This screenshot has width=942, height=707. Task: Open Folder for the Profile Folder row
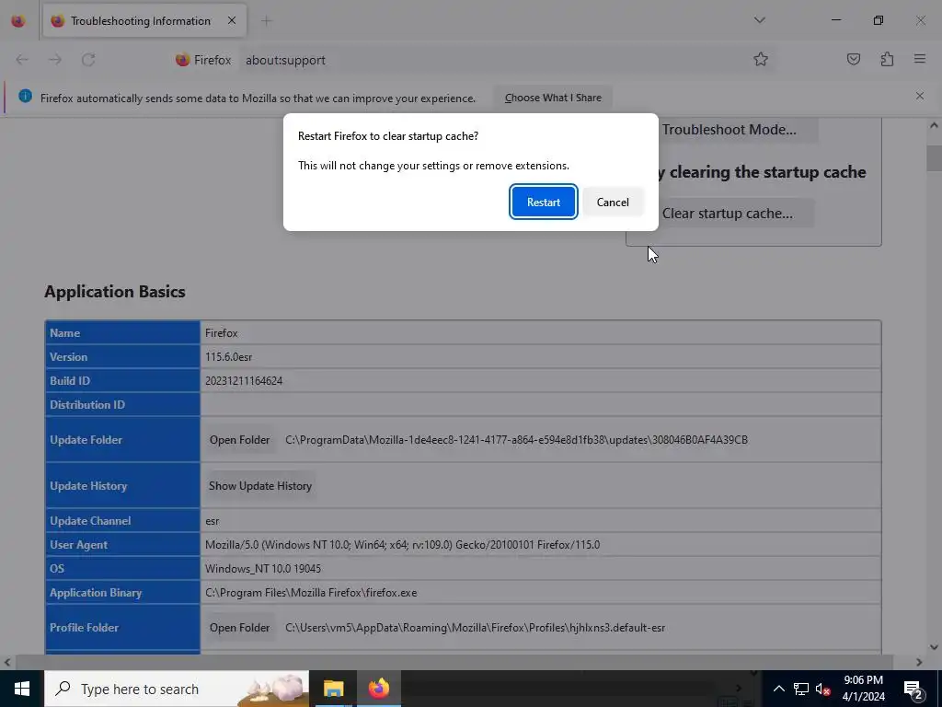tap(239, 628)
